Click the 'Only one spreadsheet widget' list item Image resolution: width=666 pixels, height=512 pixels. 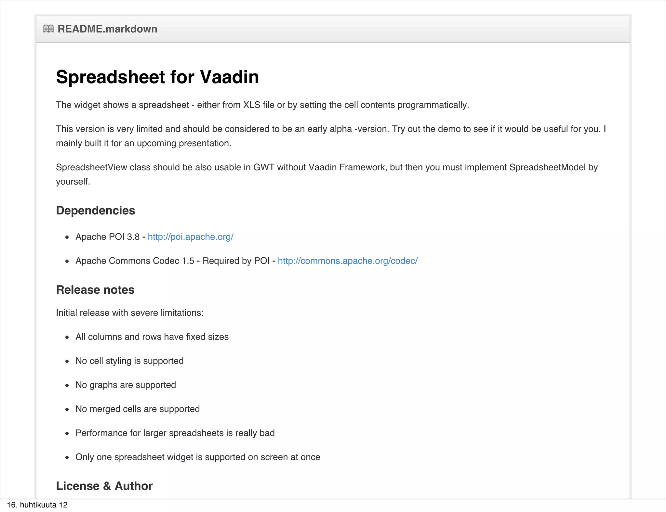tap(198, 457)
